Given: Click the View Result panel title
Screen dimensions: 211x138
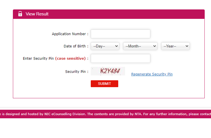Looking at the screenshot, I should pos(37,14).
